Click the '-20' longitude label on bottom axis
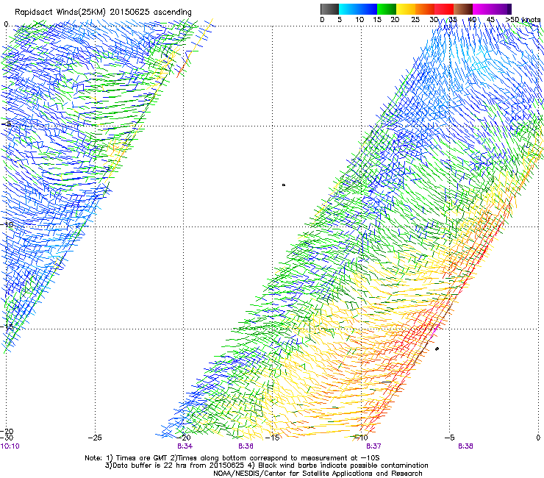The image size is (544, 478). point(184,438)
